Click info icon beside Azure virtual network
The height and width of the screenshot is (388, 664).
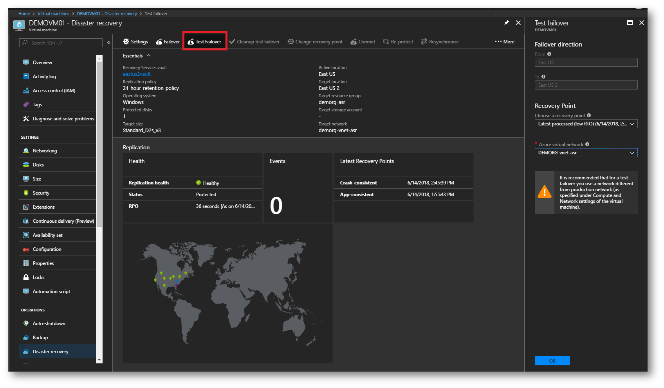(587, 144)
